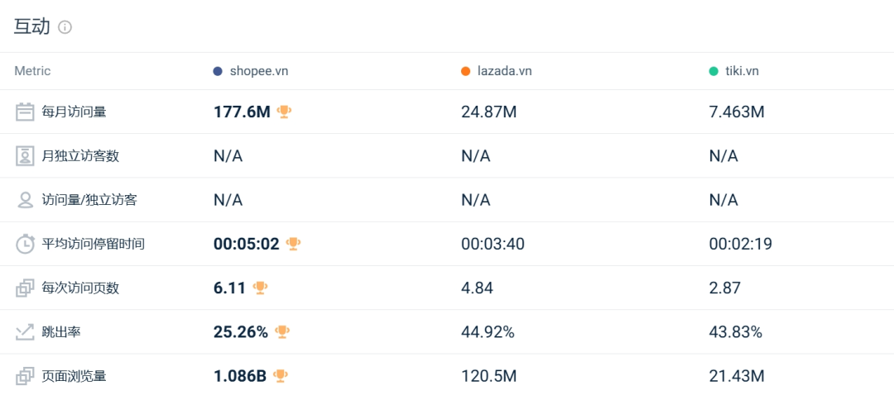Viewport: 894px width, 395px height.
Task: Open the shopee.vn column header link
Action: 259,71
